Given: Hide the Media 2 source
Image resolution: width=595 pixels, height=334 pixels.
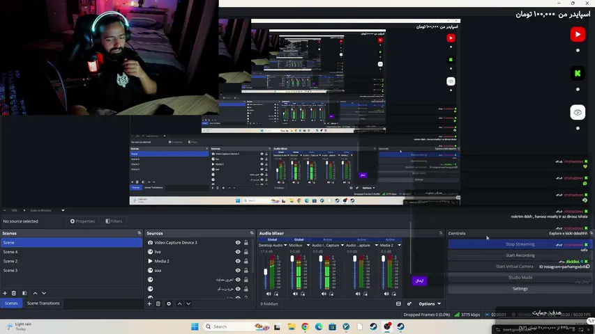Looking at the screenshot, I should coord(238,261).
